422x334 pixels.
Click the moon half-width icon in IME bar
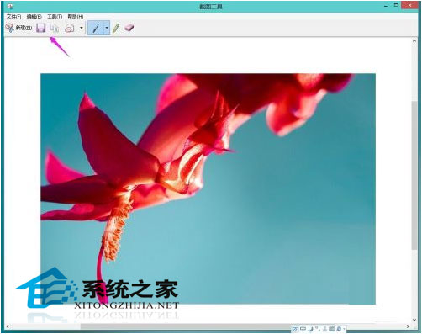pyautogui.click(x=311, y=329)
